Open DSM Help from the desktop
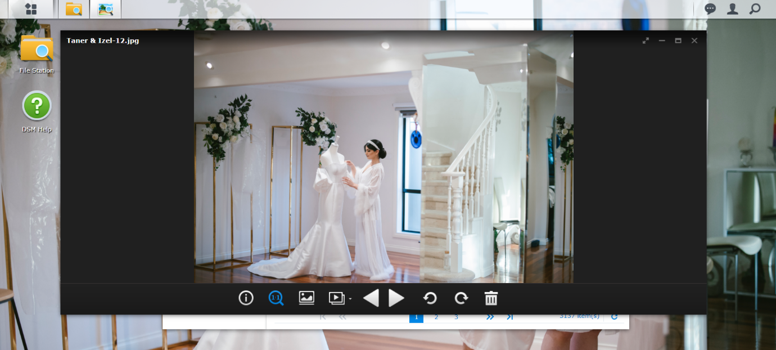This screenshot has width=776, height=350. click(37, 111)
